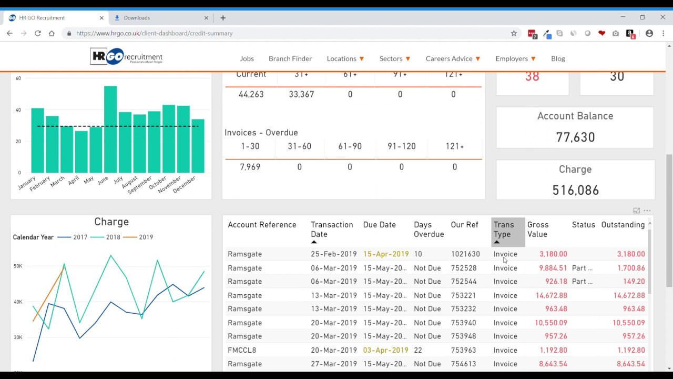Click gross value 14,672.88
This screenshot has width=673, height=379.
coord(551,295)
